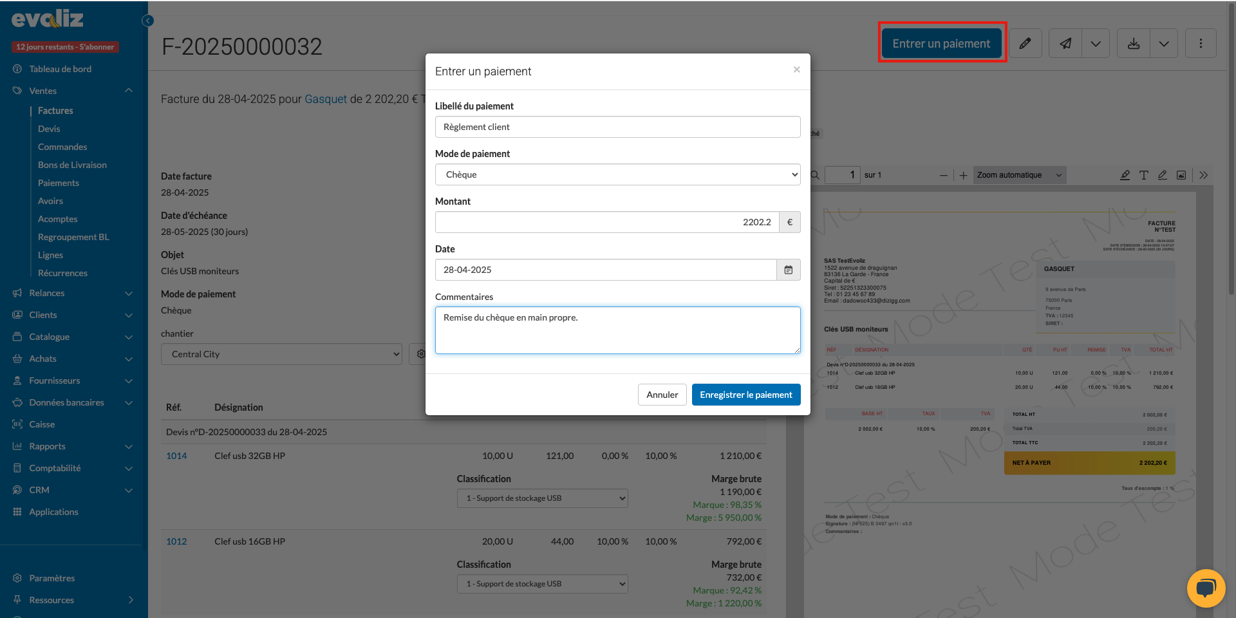Open the three-dot more options menu

tap(1201, 44)
